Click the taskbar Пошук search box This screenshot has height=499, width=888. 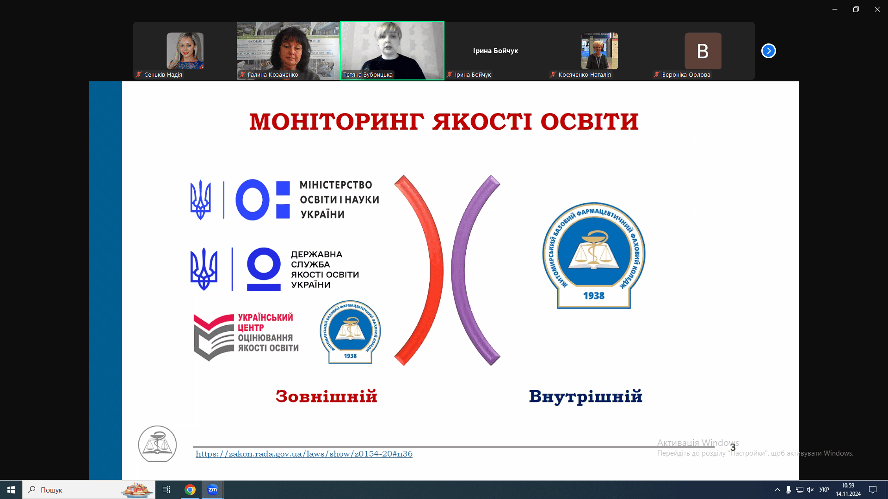(x=89, y=490)
